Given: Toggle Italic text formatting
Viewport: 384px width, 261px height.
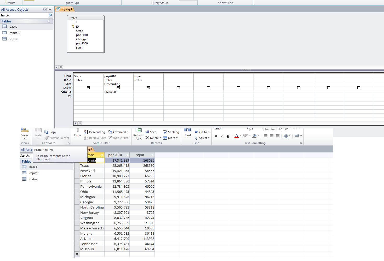Looking at the screenshot, I should click(222, 136).
